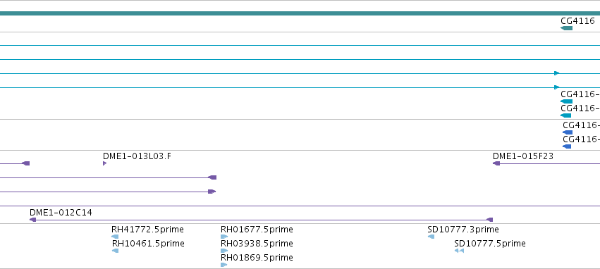Click the DME1-012C14 label text
Screen dimensions: 600x269
tap(61, 213)
